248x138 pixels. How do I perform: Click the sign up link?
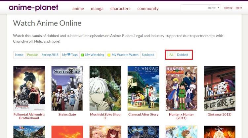pyautogui.click(x=228, y=8)
